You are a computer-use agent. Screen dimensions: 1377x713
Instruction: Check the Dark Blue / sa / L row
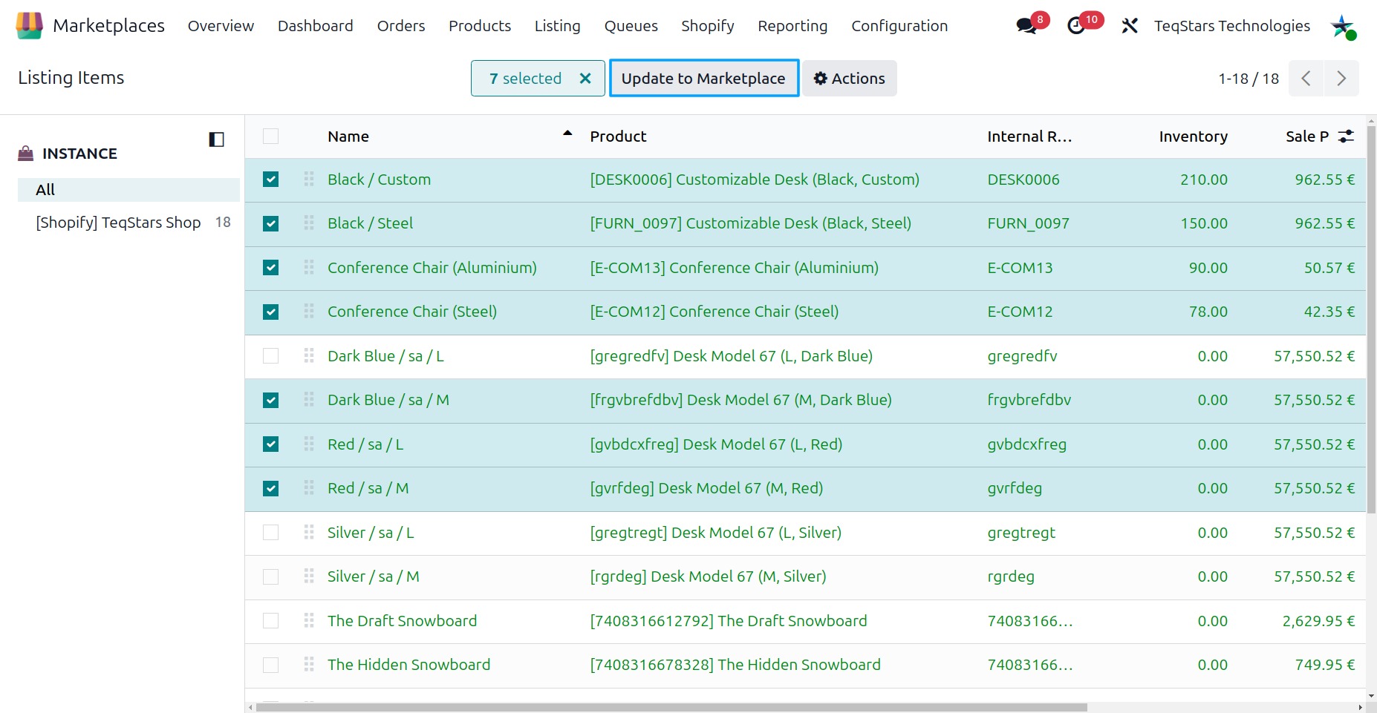pos(271,356)
